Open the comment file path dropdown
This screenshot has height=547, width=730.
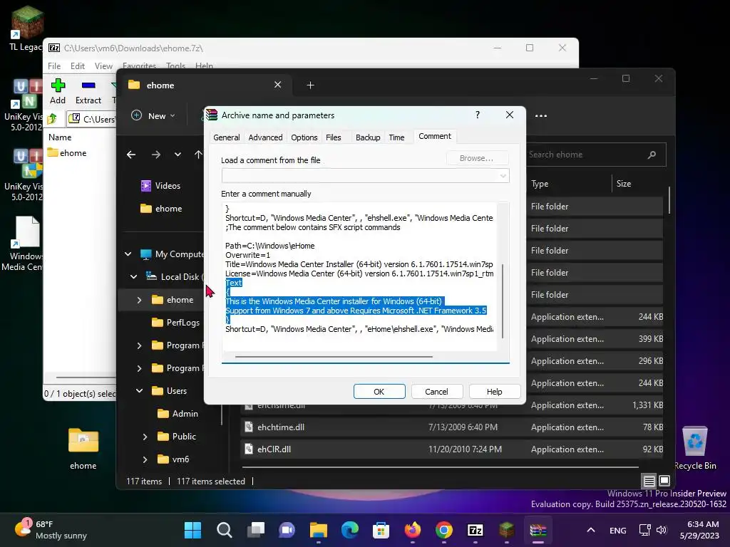[503, 176]
